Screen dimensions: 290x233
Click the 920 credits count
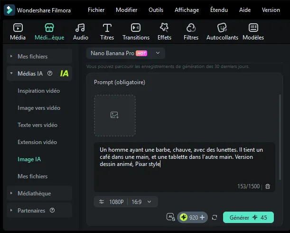194,217
